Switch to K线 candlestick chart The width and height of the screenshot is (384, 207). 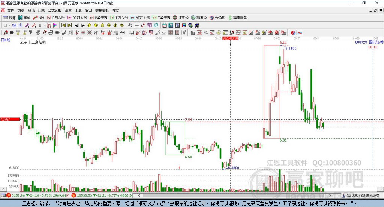(x=39, y=18)
